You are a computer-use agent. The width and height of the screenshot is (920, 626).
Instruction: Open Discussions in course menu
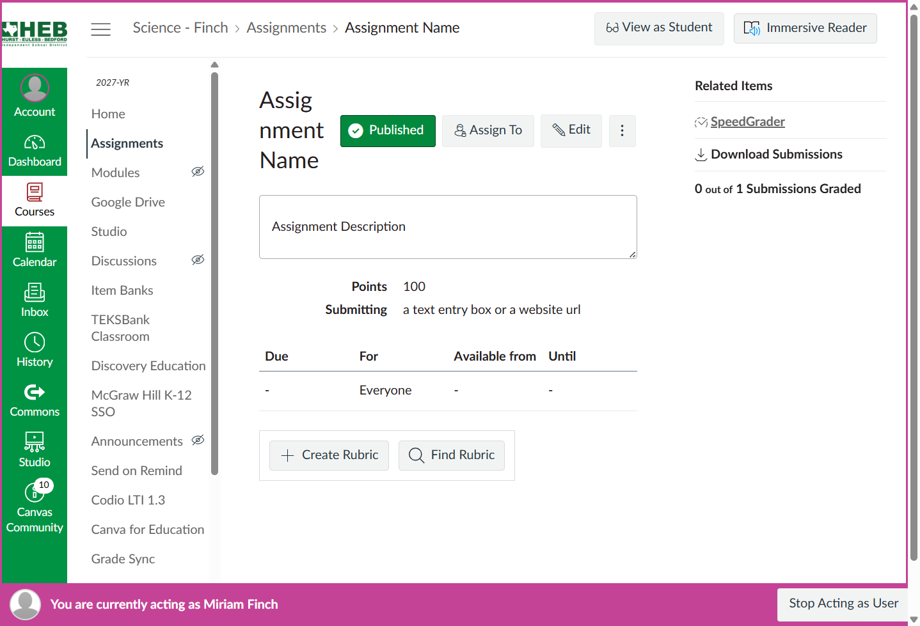(x=124, y=261)
